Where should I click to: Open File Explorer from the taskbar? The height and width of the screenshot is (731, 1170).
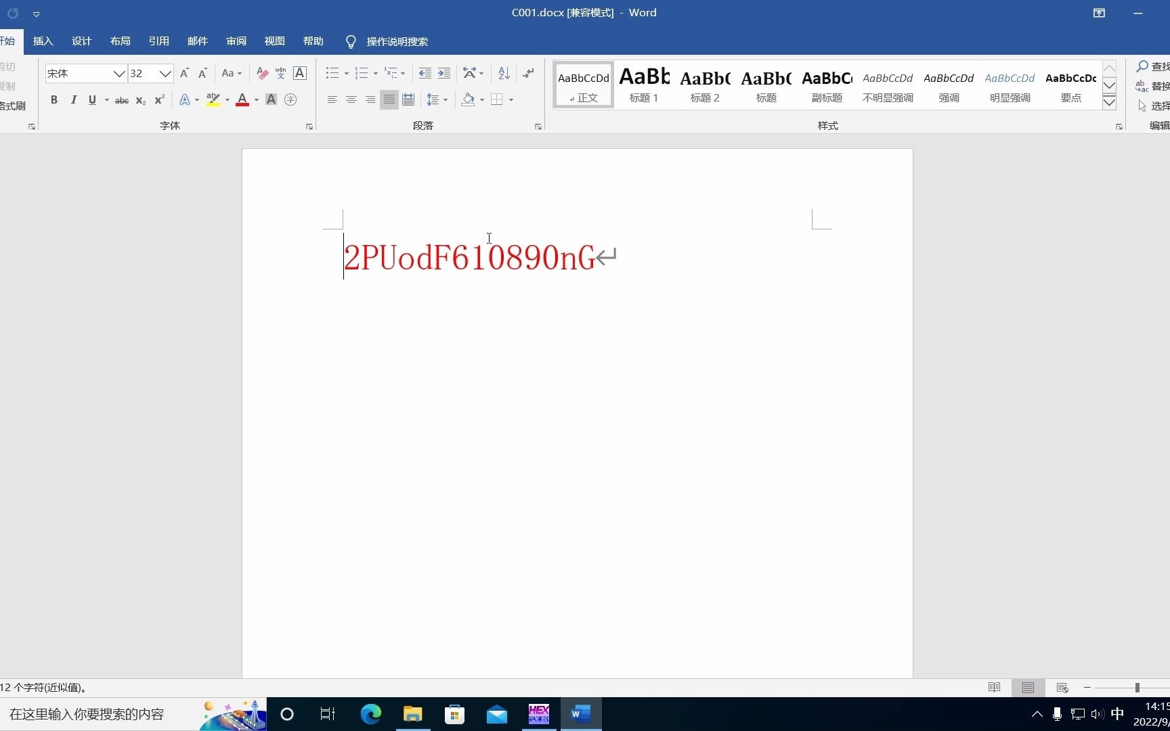click(x=412, y=714)
